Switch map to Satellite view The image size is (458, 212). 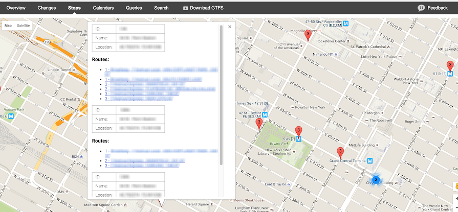coord(23,26)
